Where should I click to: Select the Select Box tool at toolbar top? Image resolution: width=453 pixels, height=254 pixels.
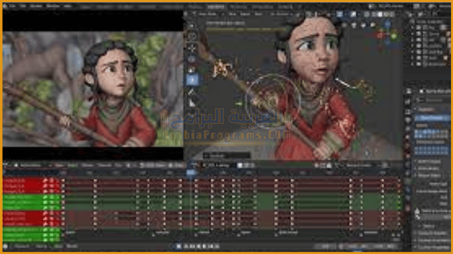pos(192,26)
